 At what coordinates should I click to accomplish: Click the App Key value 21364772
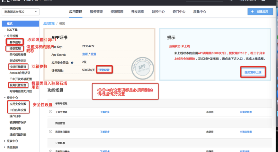[88, 46]
